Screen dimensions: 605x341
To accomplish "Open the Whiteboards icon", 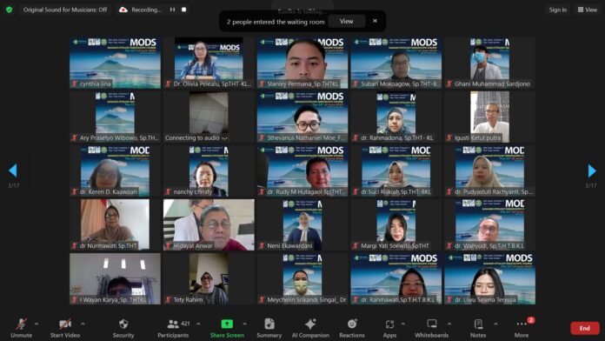I will click(x=432, y=324).
